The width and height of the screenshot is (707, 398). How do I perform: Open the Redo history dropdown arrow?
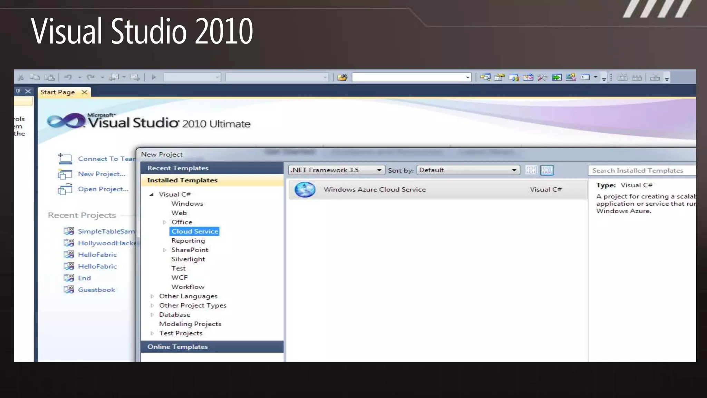point(103,78)
